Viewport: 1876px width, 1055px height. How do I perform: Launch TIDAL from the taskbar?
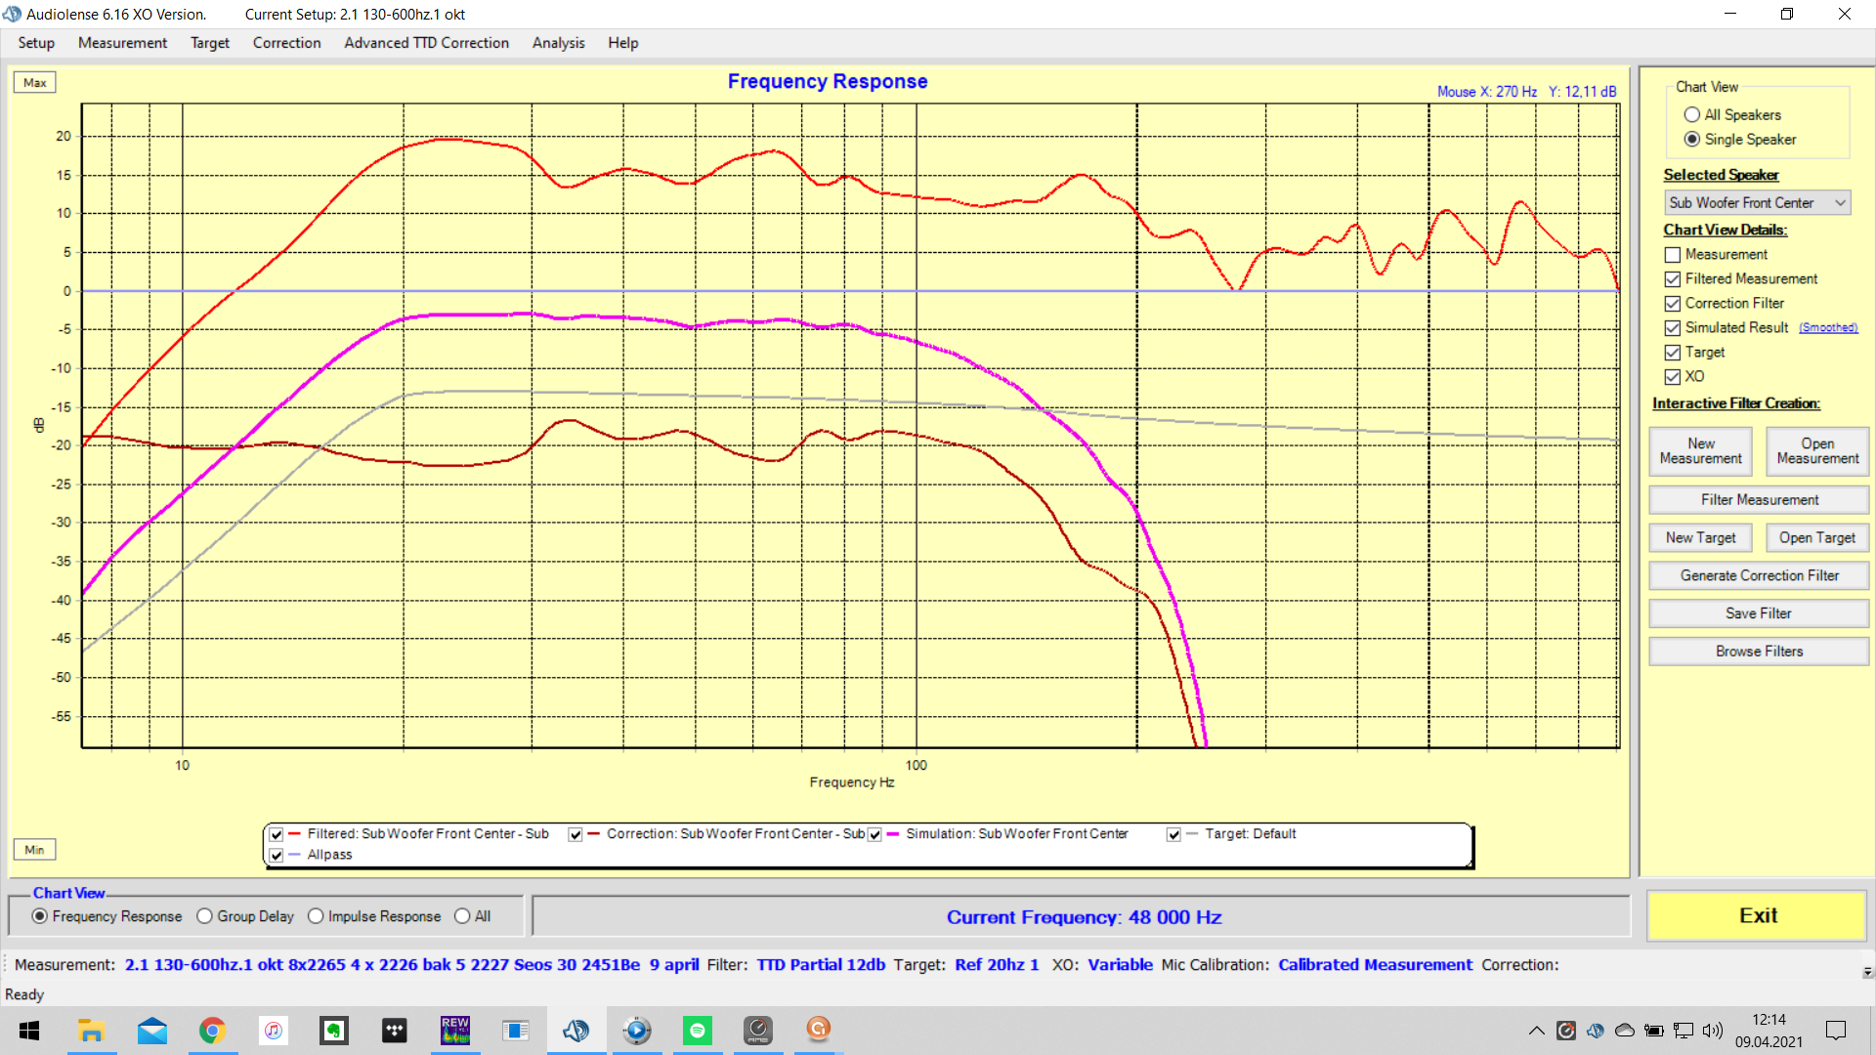pyautogui.click(x=395, y=1030)
